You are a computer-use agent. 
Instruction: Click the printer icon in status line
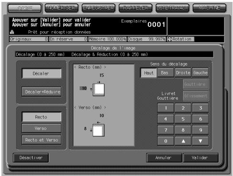12,32
